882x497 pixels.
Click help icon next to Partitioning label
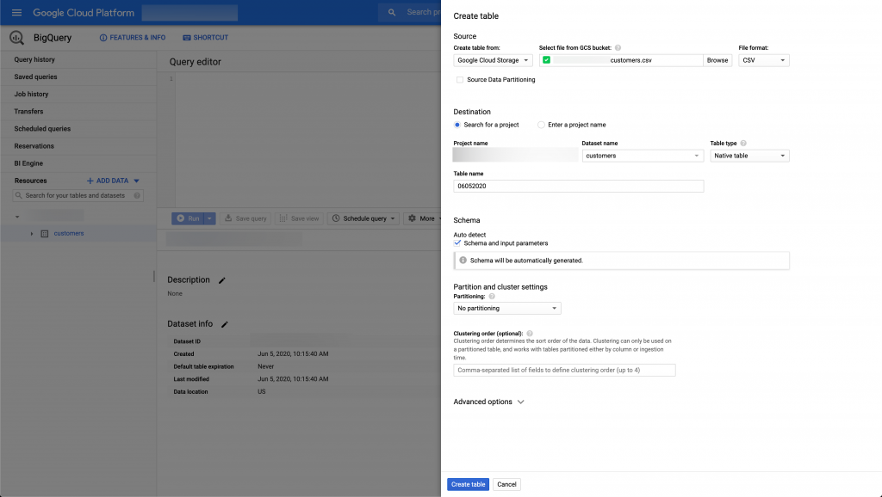pos(492,297)
